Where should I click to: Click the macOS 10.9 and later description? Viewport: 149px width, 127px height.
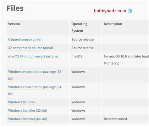coord(126,60)
